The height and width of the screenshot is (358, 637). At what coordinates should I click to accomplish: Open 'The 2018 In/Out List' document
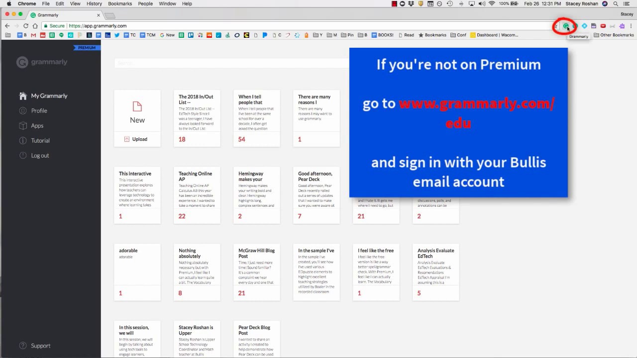197,118
